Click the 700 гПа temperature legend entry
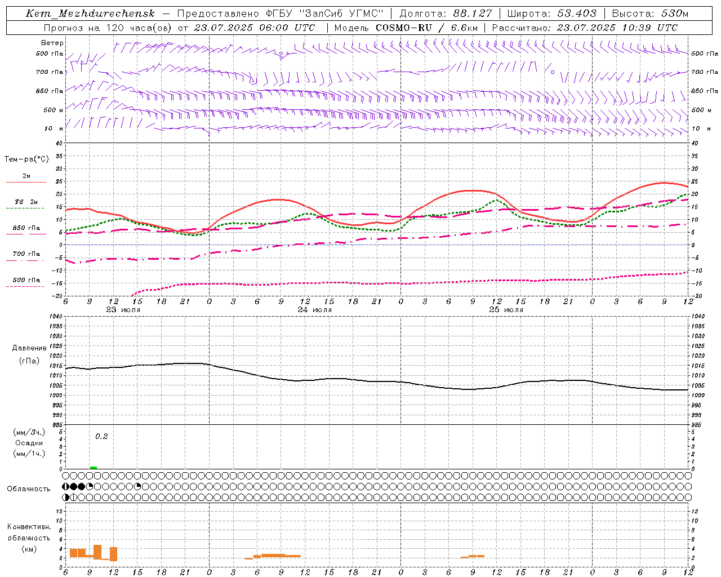Screen dimensions: 721x577 pyautogui.click(x=26, y=254)
